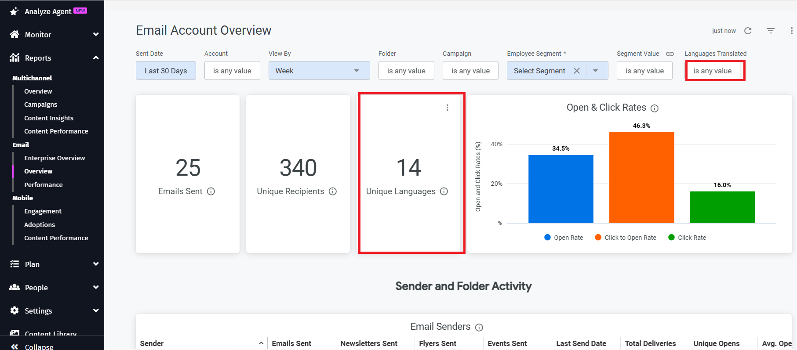Expand the Employee Segment dropdown arrow
Screen dimensions: 797x350
pyautogui.click(x=596, y=71)
